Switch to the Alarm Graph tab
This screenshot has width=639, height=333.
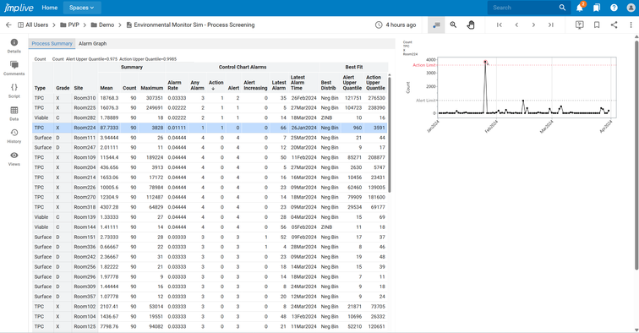click(x=92, y=44)
